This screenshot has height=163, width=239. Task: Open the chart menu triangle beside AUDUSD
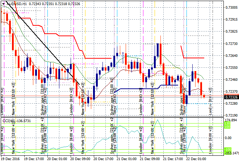(2, 4)
